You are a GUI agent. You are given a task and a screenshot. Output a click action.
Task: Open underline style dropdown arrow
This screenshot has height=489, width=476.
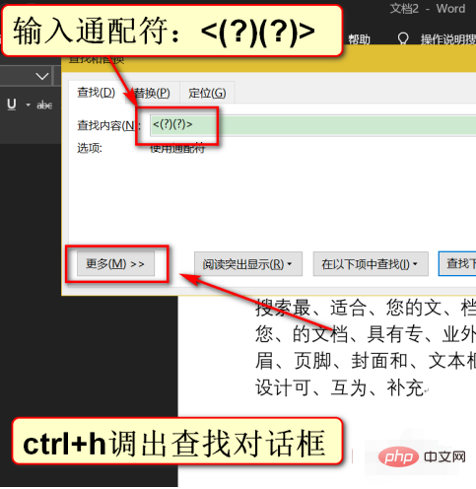[x=28, y=105]
